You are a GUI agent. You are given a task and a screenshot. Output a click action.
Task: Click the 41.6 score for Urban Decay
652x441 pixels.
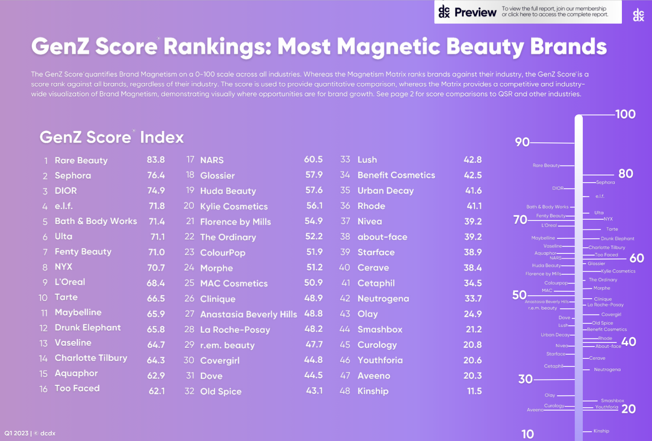[x=474, y=190]
